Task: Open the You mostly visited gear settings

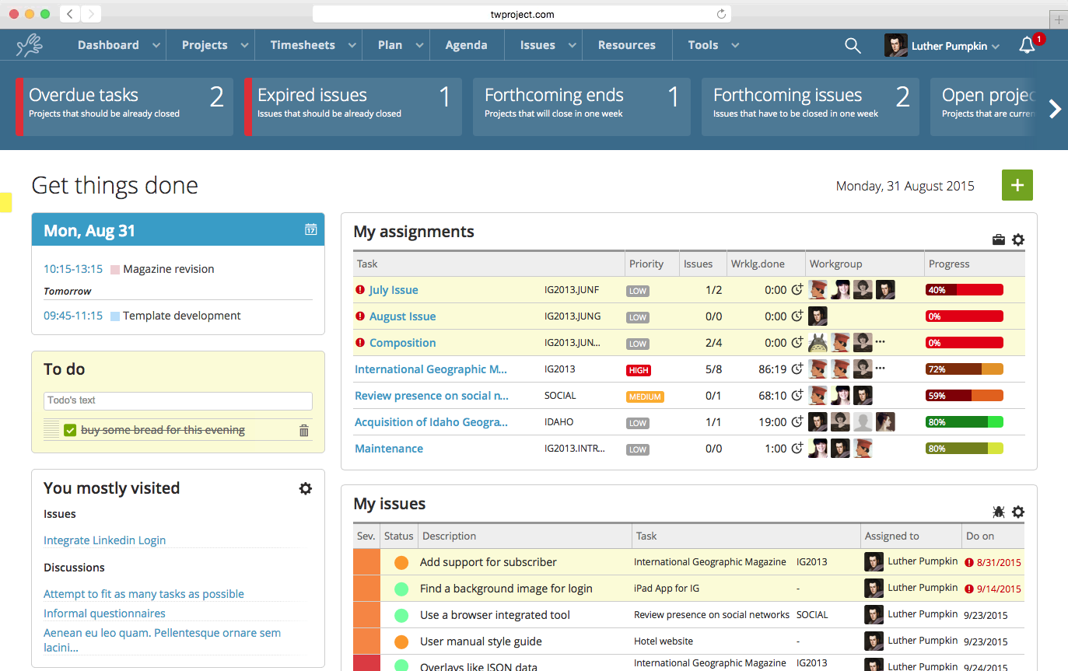Action: coord(306,488)
